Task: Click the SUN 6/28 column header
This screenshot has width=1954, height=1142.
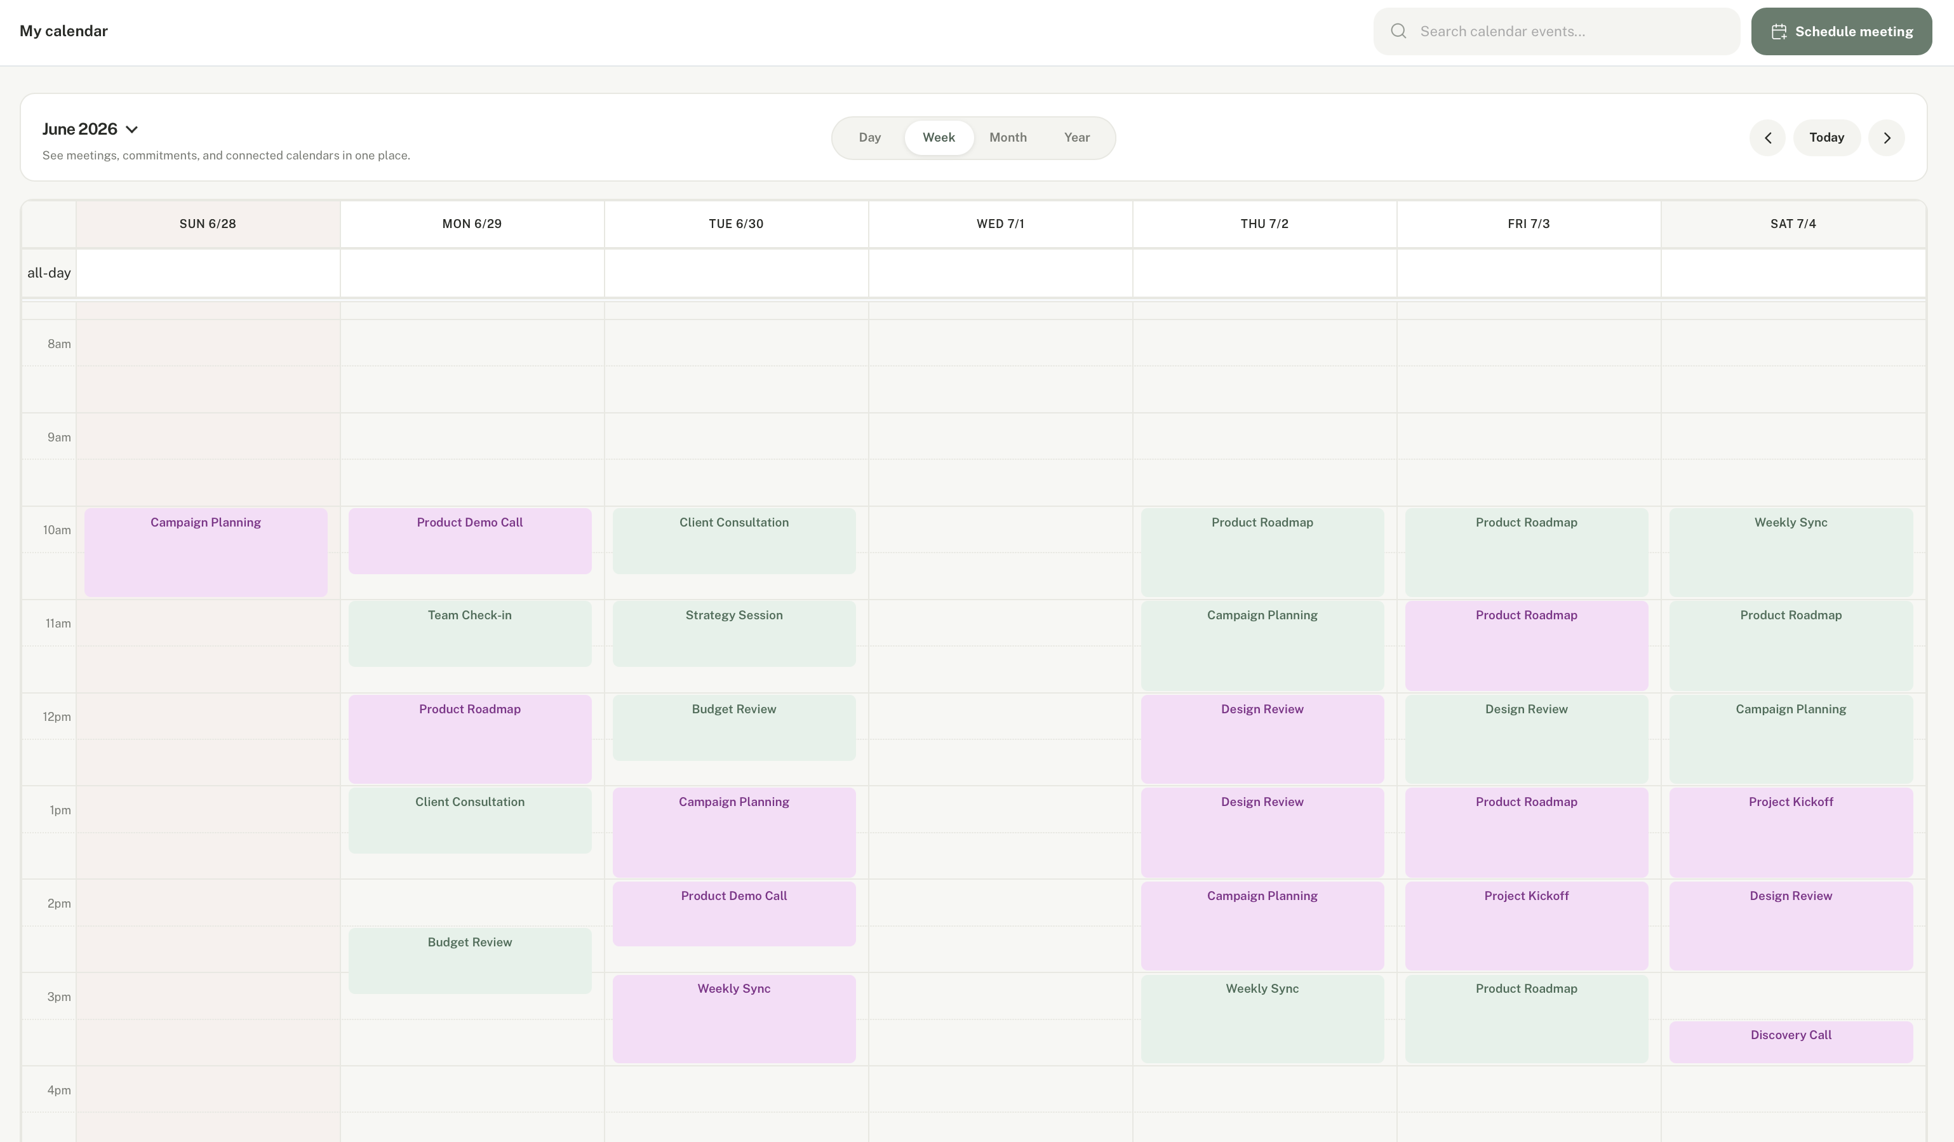Action: click(208, 224)
